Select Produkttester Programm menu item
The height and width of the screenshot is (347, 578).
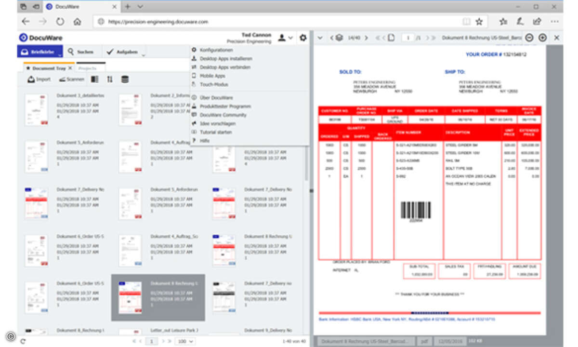(225, 106)
